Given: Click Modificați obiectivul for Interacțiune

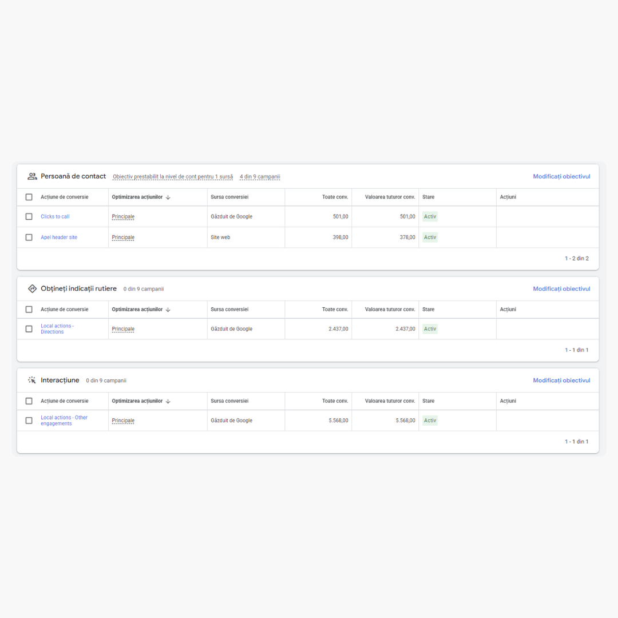Looking at the screenshot, I should coord(561,381).
